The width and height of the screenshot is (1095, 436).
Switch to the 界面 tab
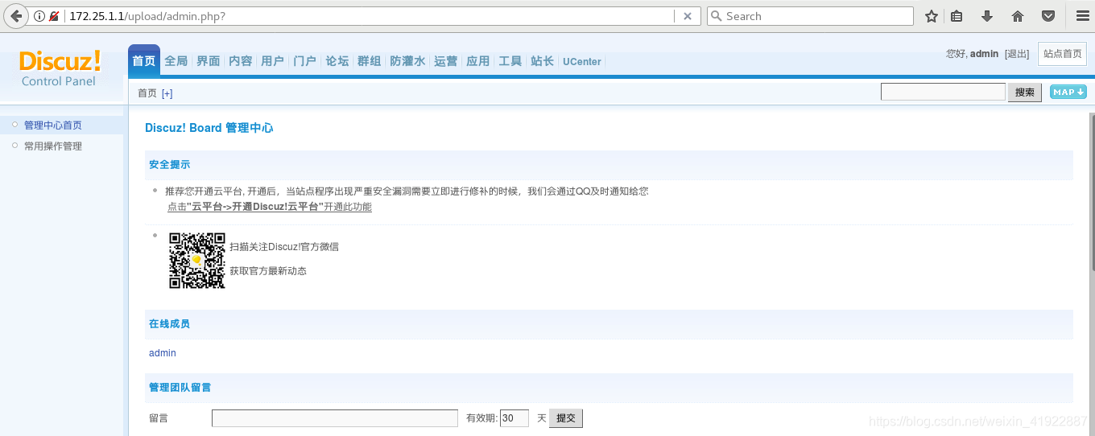click(x=208, y=61)
